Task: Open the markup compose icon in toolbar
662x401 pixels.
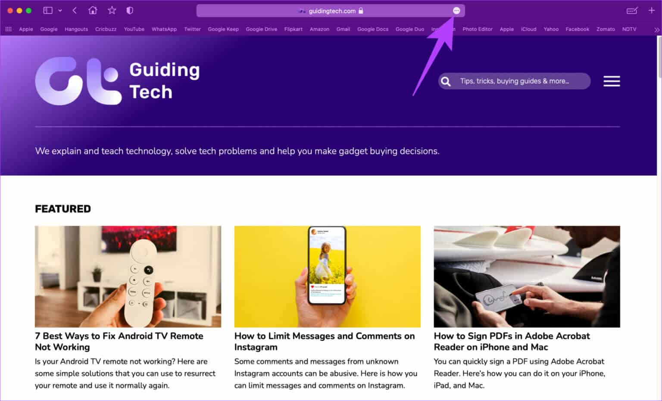Action: point(632,11)
